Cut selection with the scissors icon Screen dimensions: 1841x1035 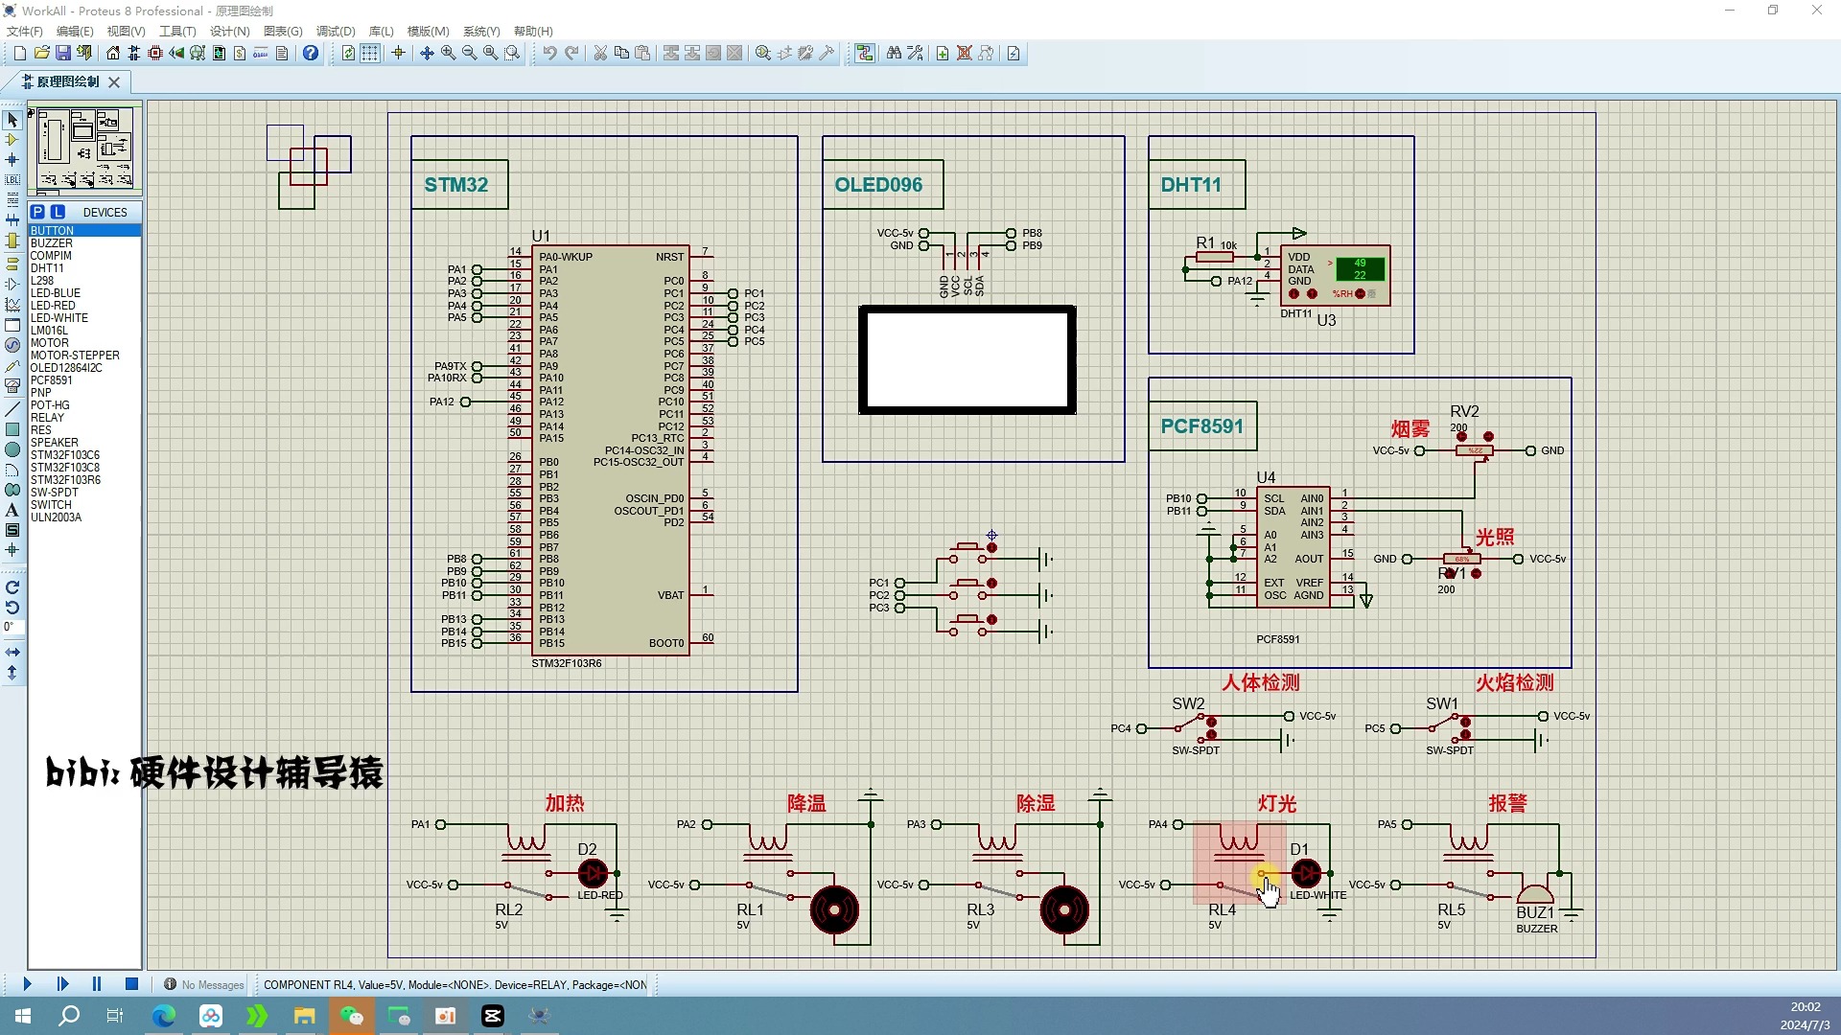600,54
